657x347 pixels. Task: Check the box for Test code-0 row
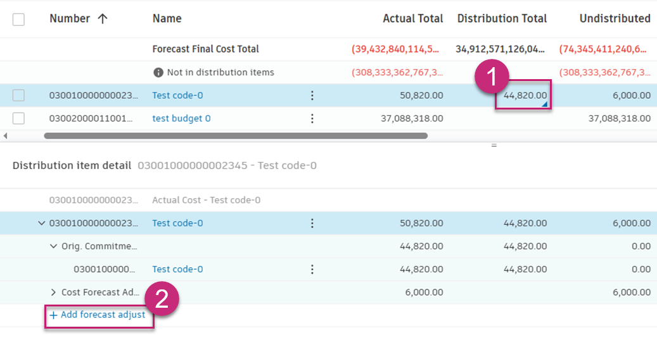[x=19, y=96]
